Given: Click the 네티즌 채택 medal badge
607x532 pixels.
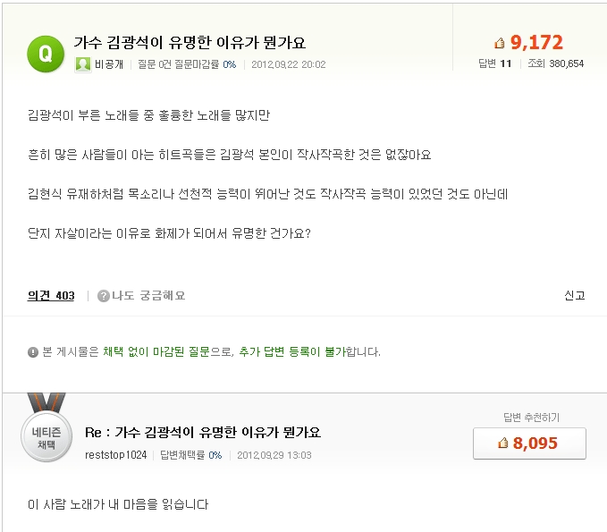Looking at the screenshot, I should [46, 430].
